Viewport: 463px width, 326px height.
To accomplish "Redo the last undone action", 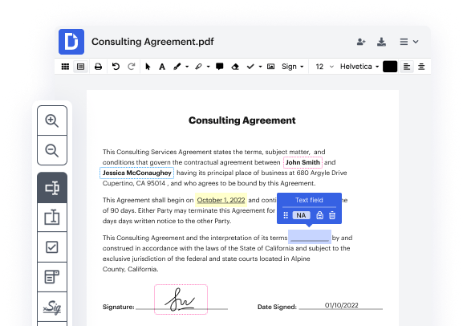I will [131, 67].
